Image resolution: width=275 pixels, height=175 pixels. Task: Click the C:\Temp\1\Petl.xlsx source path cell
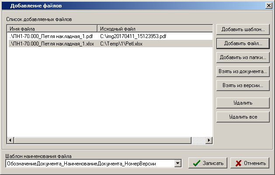pyautogui.click(x=122, y=44)
